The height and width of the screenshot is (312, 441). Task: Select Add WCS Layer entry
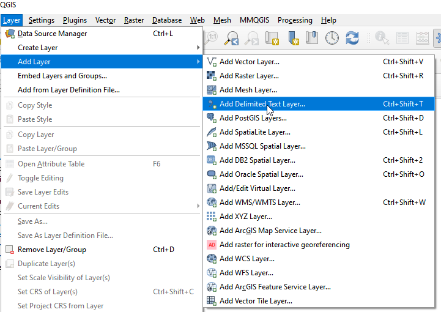pyautogui.click(x=319, y=259)
